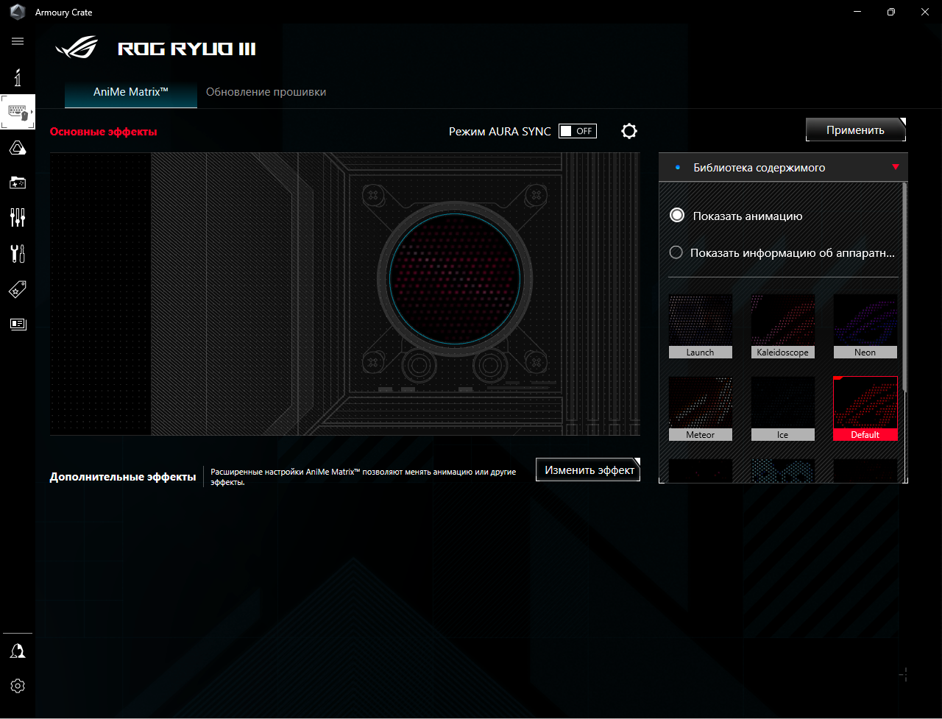The width and height of the screenshot is (942, 719).
Task: Click the Изменить эффект button
Action: pyautogui.click(x=588, y=470)
